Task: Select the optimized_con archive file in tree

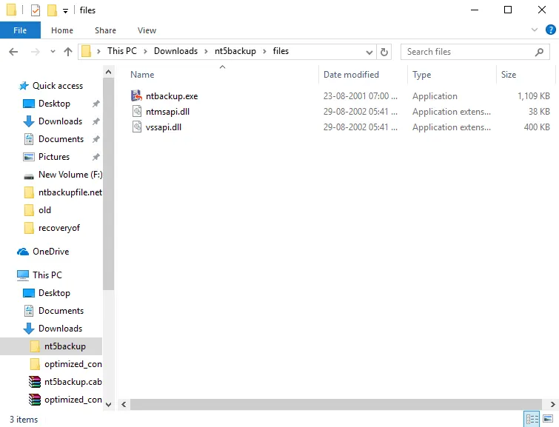Action: tap(73, 400)
